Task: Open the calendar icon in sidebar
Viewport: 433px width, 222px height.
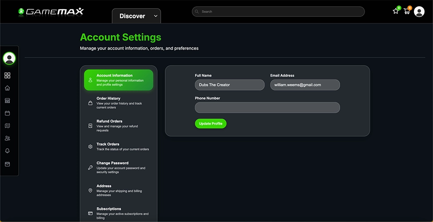Action: (7, 113)
